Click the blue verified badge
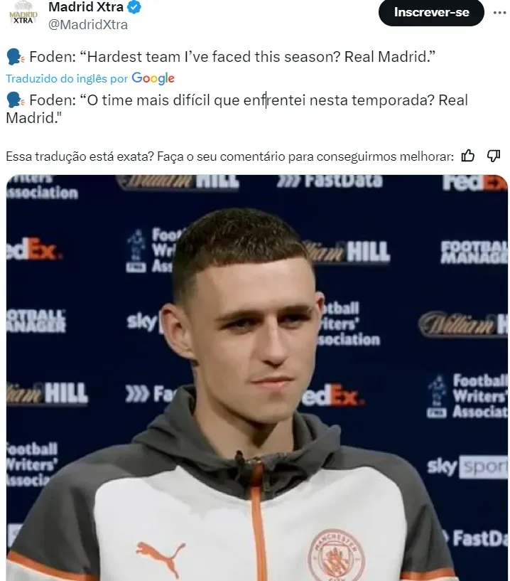The image size is (510, 581). pos(134,7)
